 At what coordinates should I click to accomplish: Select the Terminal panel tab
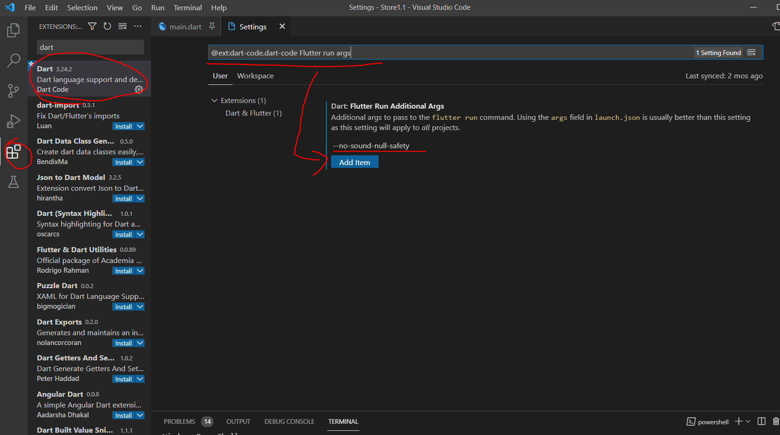[x=343, y=421]
